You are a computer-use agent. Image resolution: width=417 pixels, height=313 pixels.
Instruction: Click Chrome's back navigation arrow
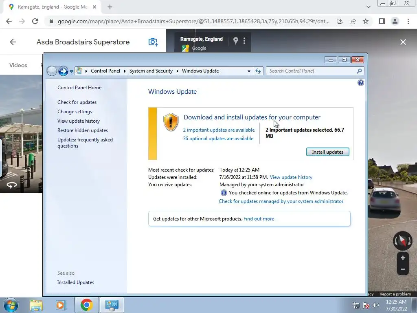(9, 21)
